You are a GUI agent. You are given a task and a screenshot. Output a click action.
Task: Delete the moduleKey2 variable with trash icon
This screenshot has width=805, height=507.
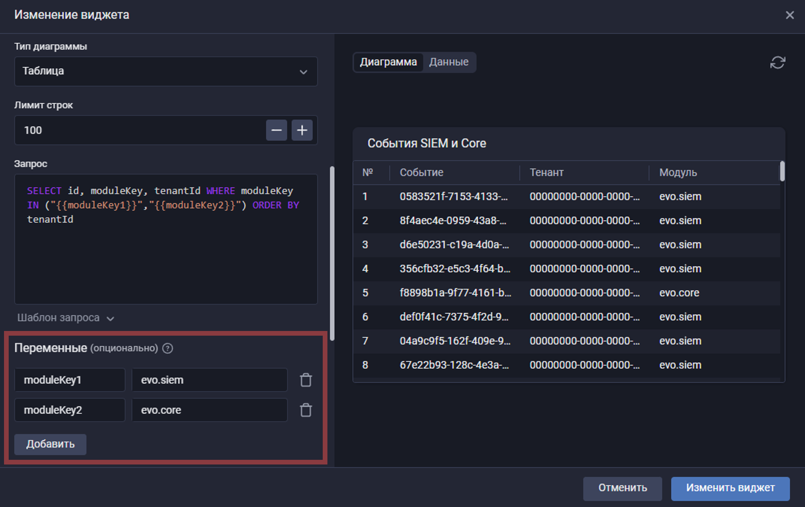[x=305, y=410]
